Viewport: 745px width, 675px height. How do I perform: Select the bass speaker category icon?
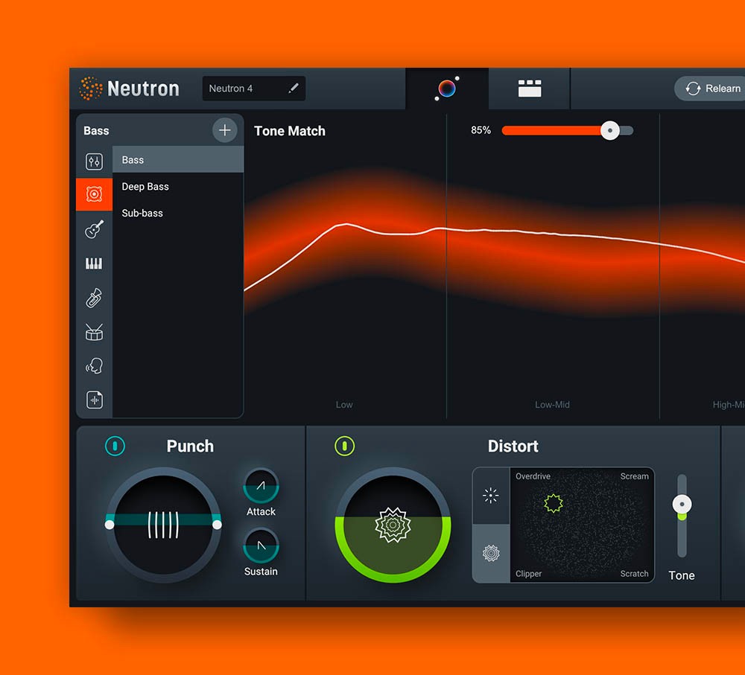[94, 194]
